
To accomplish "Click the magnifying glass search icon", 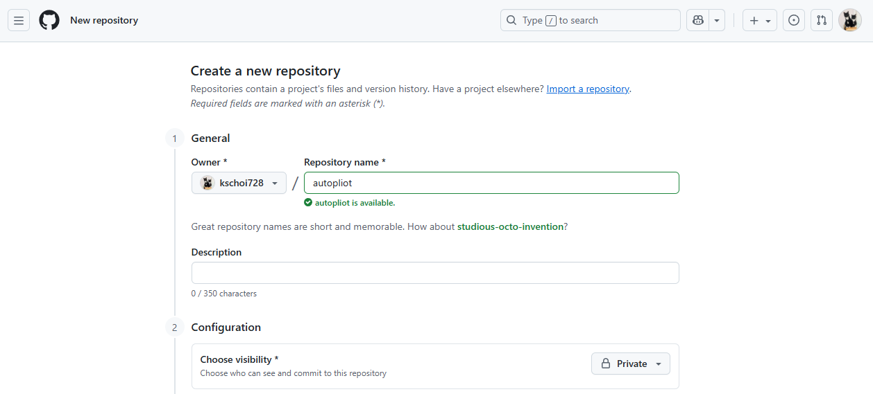I will point(511,21).
